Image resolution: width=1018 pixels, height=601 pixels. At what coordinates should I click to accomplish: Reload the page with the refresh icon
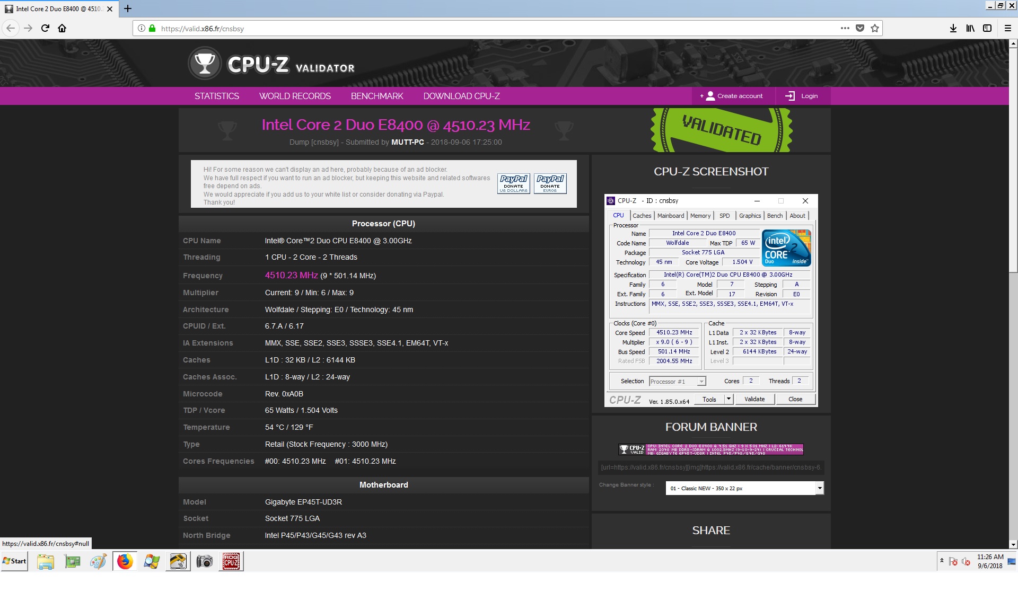pos(45,28)
